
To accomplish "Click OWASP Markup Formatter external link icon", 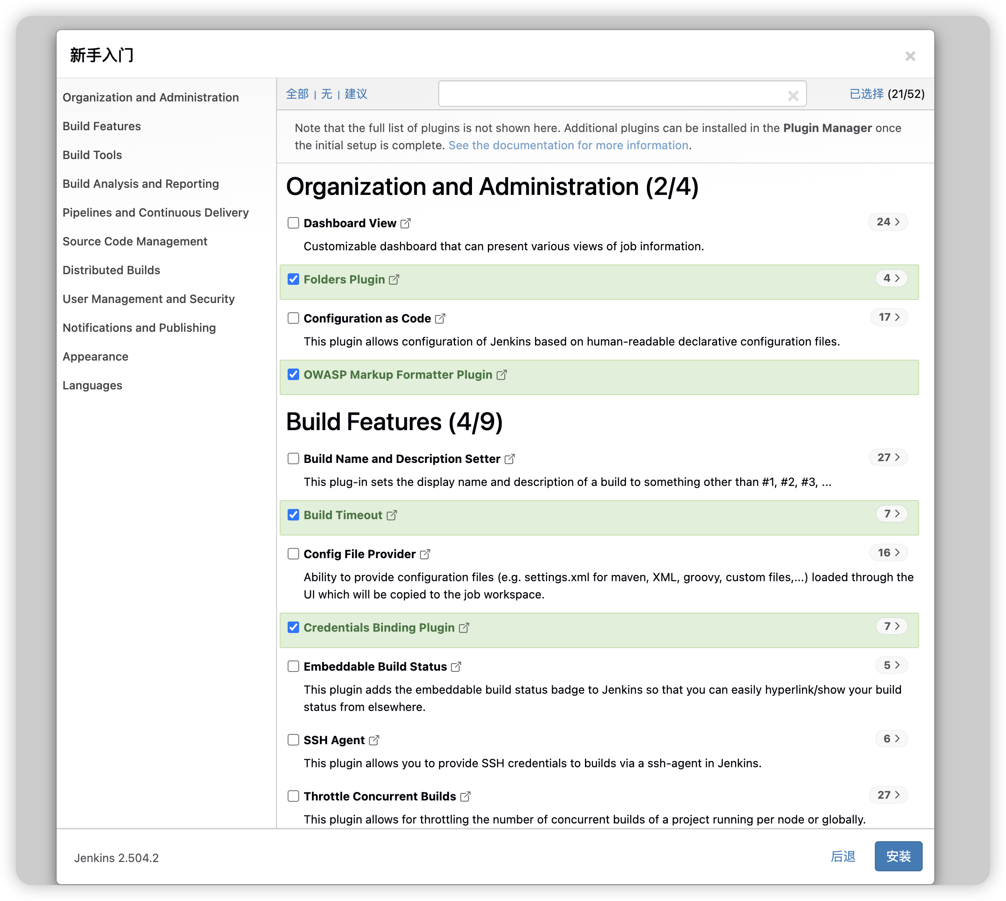I will point(501,375).
